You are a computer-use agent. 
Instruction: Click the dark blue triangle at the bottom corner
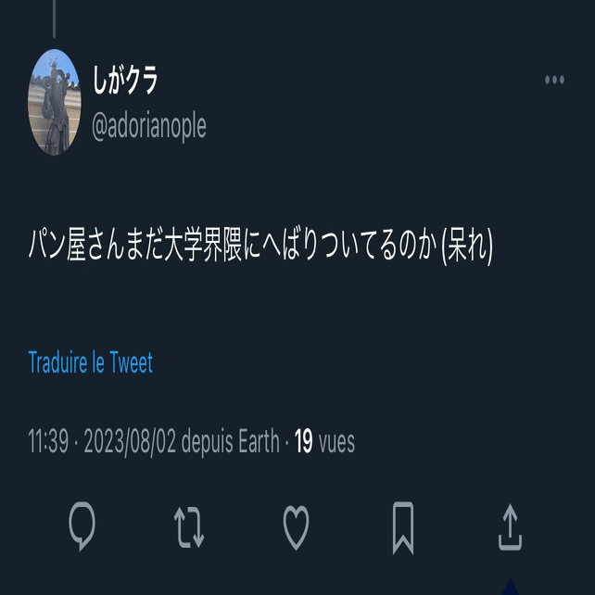[511, 587]
